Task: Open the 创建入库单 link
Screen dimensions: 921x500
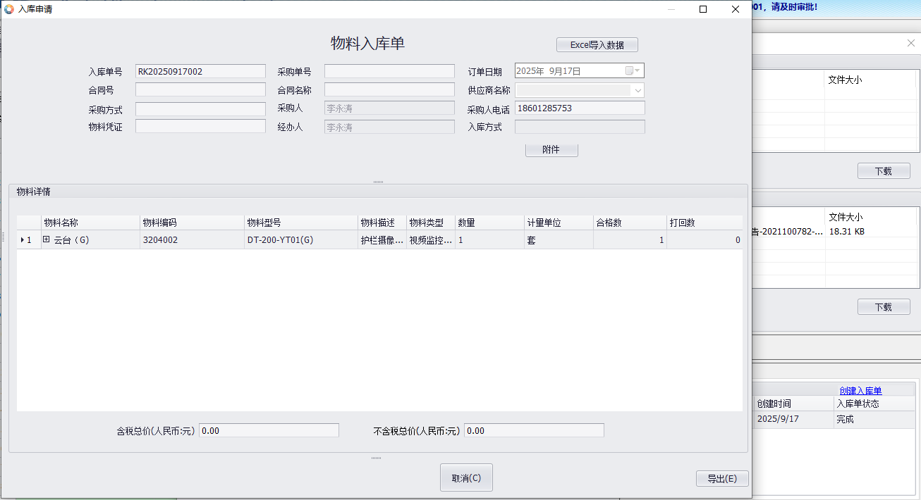Action: point(860,390)
